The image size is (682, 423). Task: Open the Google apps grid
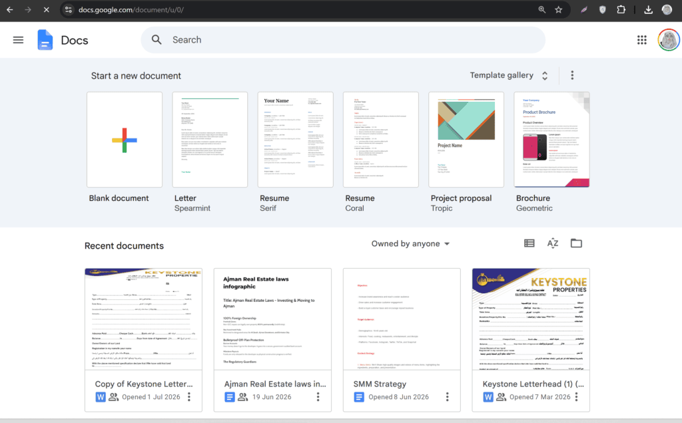641,40
